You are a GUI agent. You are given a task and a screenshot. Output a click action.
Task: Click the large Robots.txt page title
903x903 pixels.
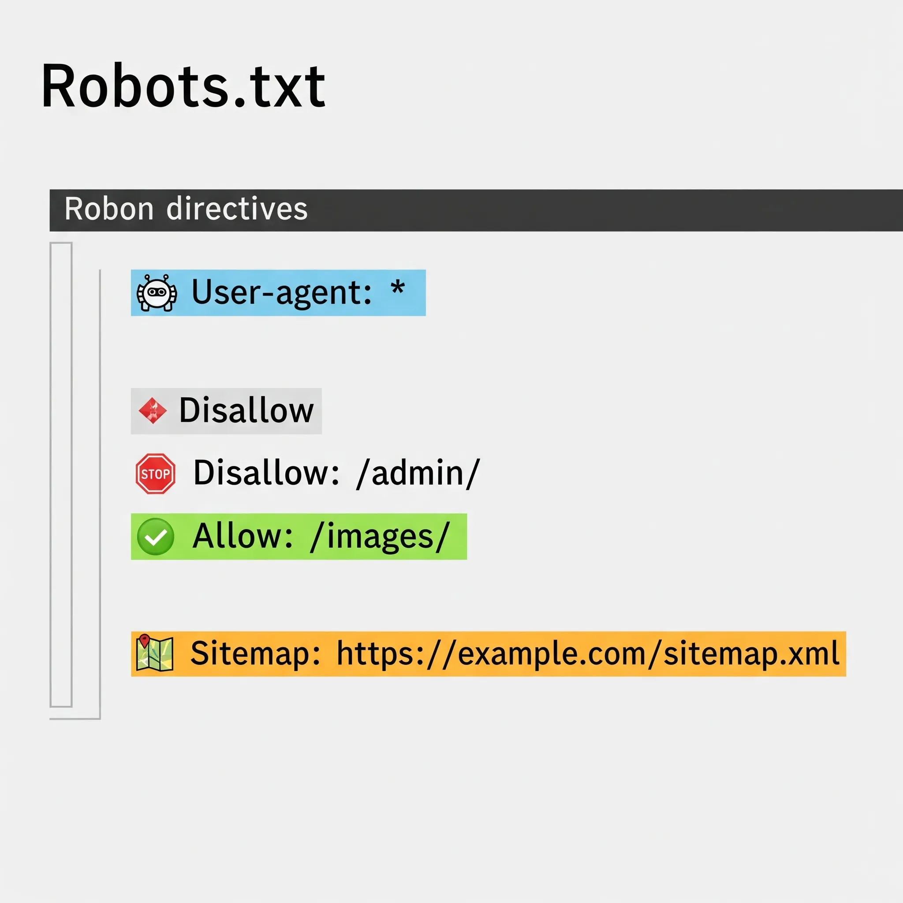coord(183,87)
